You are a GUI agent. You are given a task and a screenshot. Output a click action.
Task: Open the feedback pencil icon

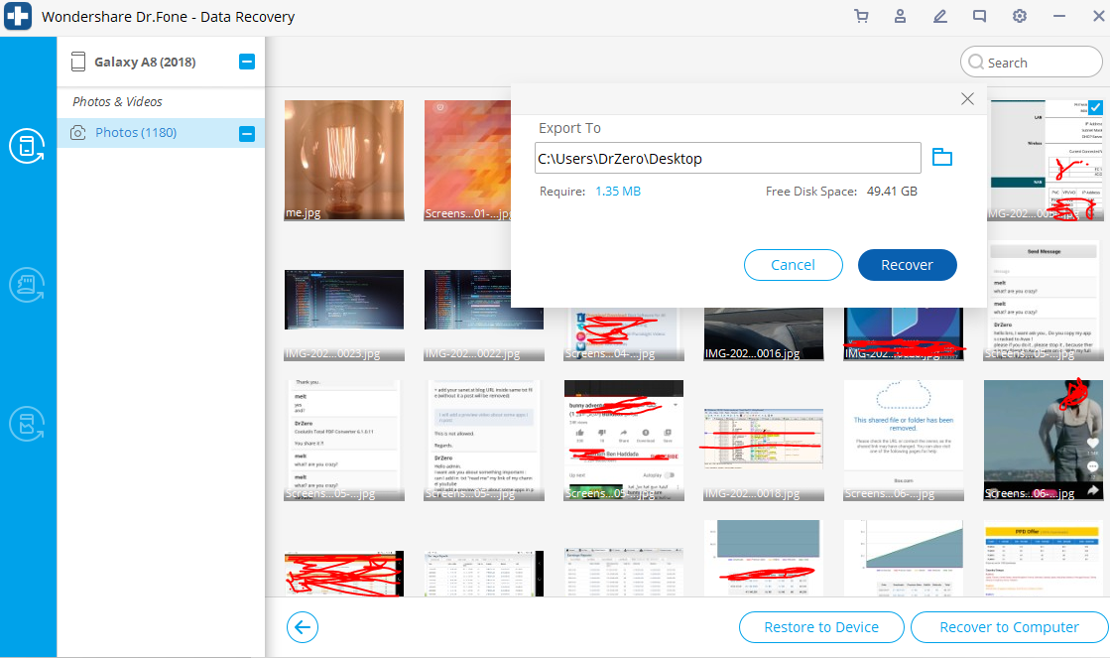tap(939, 16)
